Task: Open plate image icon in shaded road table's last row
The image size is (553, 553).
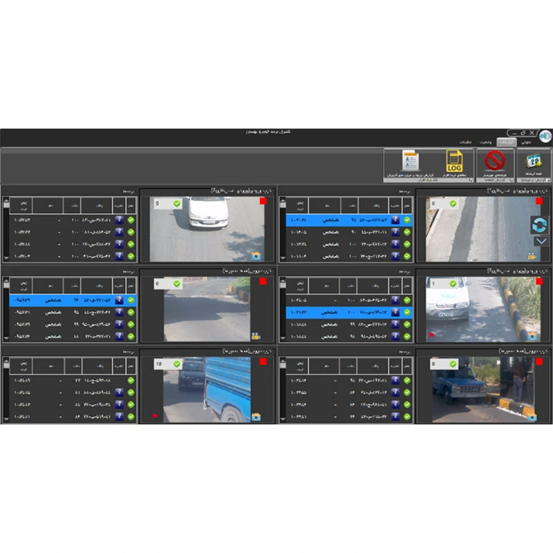Action: coord(120,337)
